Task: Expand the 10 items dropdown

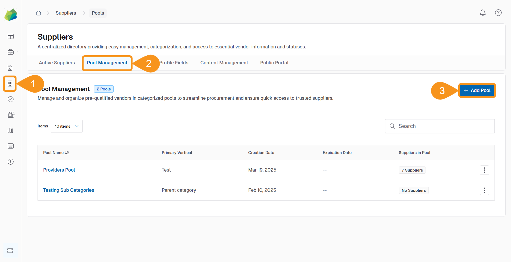Action: pyautogui.click(x=67, y=126)
